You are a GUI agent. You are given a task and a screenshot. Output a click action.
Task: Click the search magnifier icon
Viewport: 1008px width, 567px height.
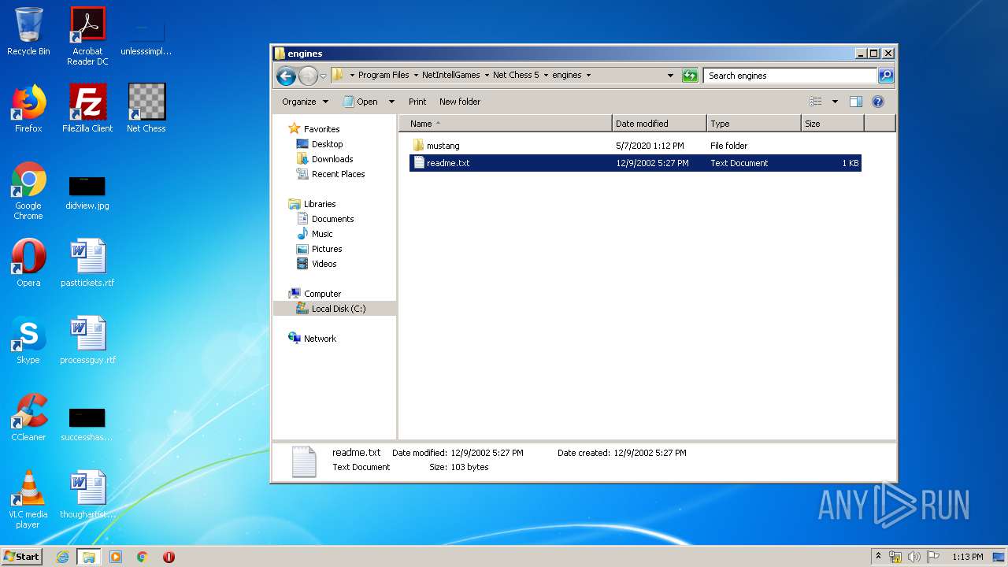[886, 76]
